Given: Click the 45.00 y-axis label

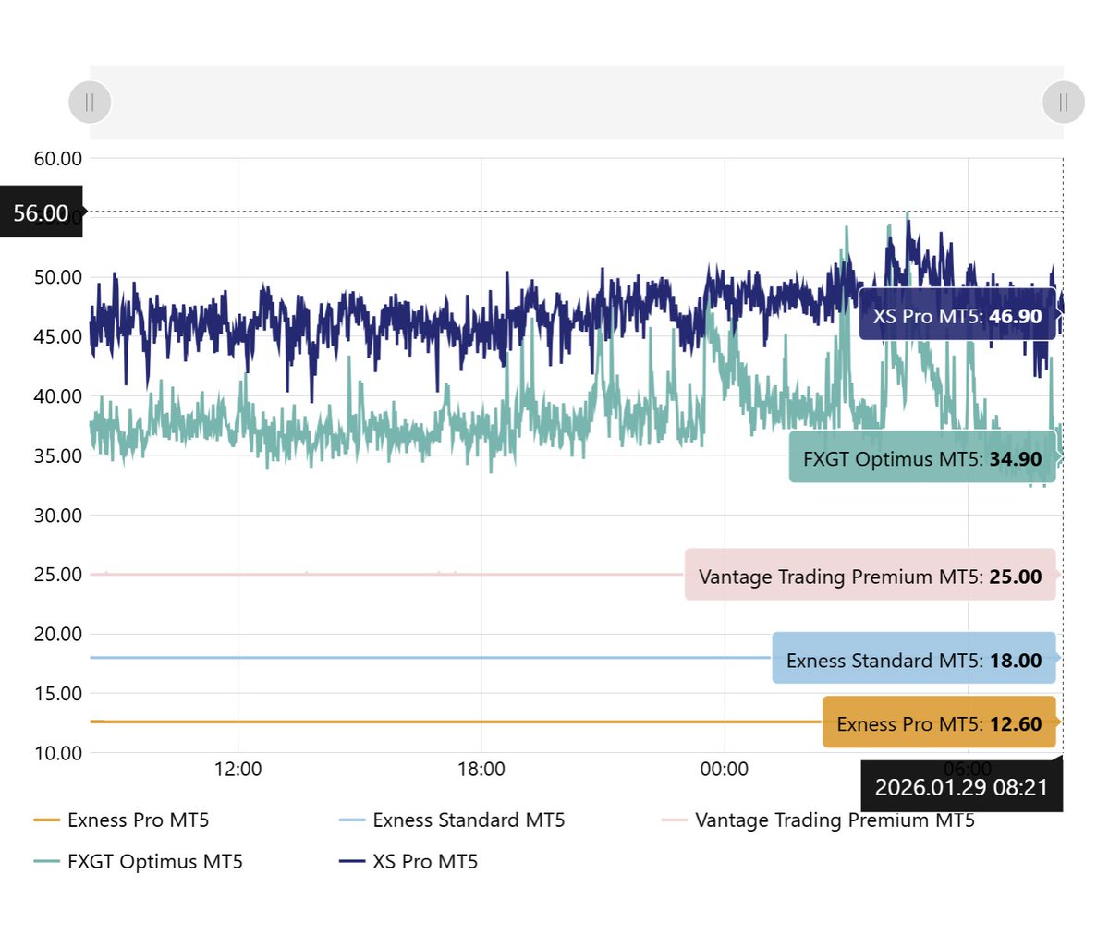Looking at the screenshot, I should (x=57, y=336).
